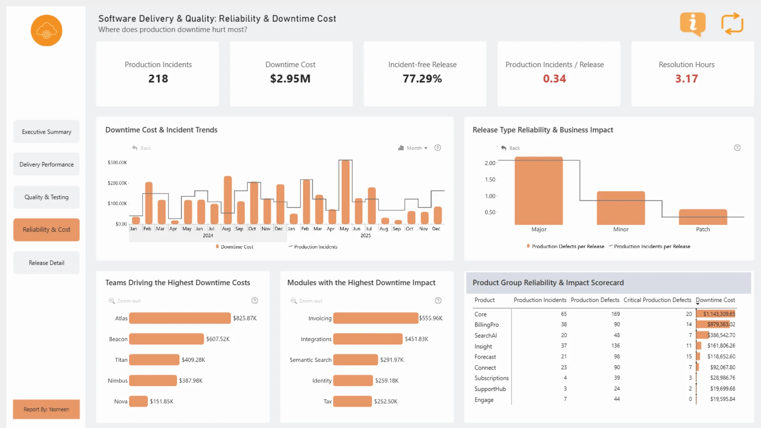Toggle Downtime Cost legend entry
Viewport: 761px width, 428px height.
tap(234, 246)
